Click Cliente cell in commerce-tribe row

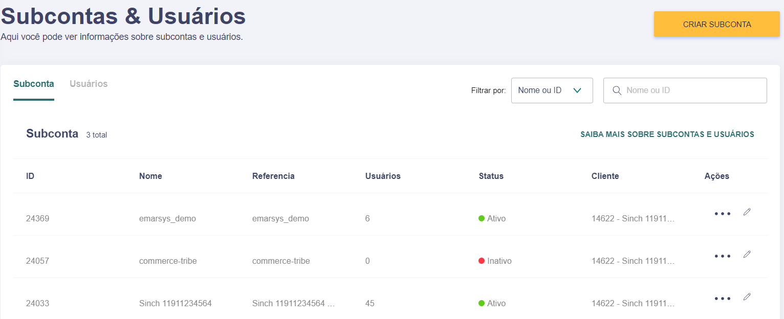point(633,261)
